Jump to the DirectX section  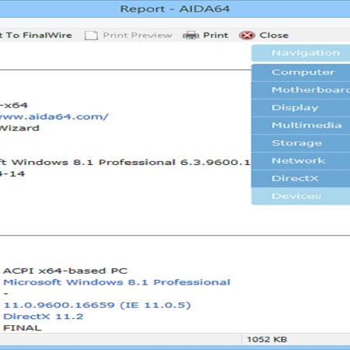pyautogui.click(x=301, y=178)
